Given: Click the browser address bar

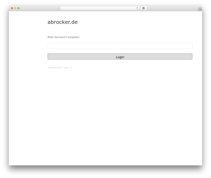Looking at the screenshot, I should point(100,8).
